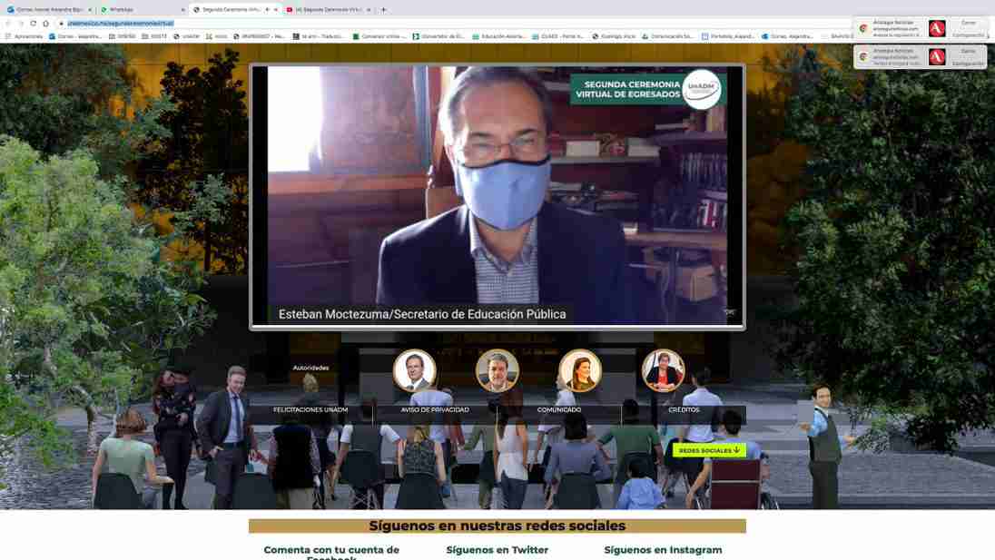The height and width of the screenshot is (560, 995).
Task: Open the Aplicaciones bookmarks shortcut
Action: click(x=25, y=36)
